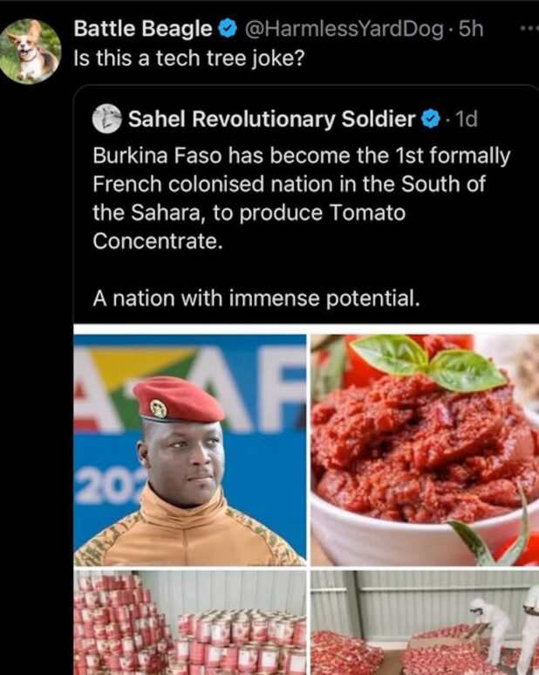
Task: Enlarge the stacked tomato cans photo
Action: point(190,623)
